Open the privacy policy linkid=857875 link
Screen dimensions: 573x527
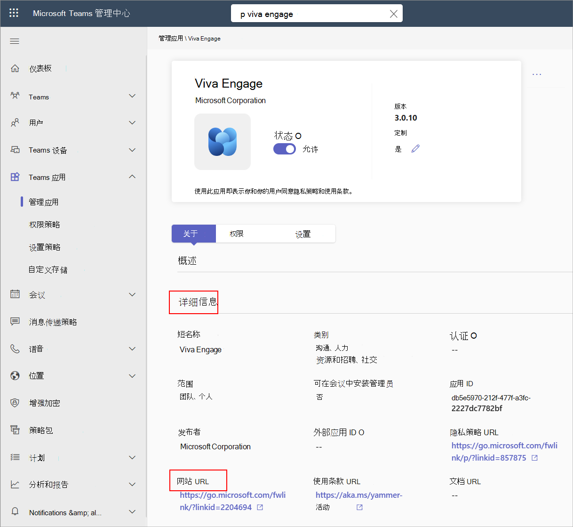coord(504,452)
